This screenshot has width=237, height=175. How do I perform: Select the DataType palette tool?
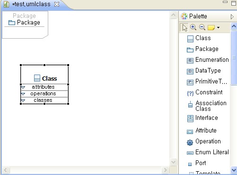204,71
